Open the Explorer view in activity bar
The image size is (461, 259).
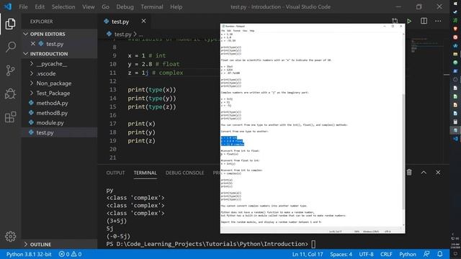[10, 24]
